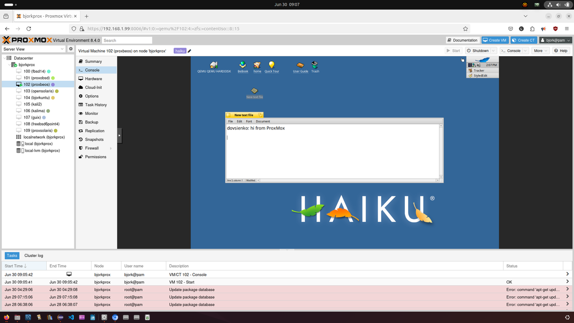Collapse the bjorkprox node in tree
The width and height of the screenshot is (574, 323).
click(x=9, y=65)
